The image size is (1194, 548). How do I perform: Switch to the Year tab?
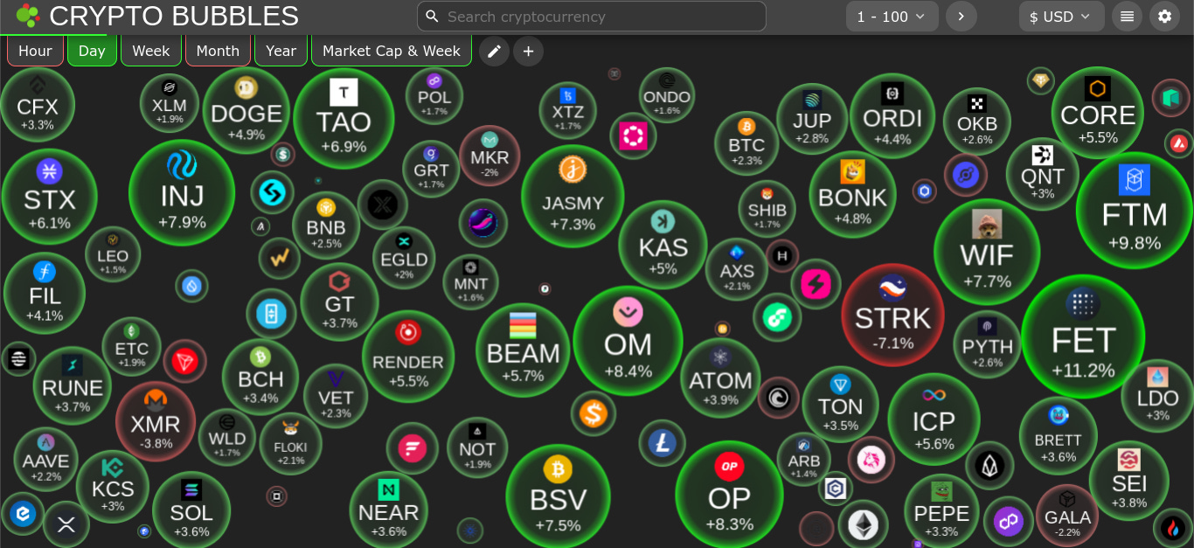pyautogui.click(x=281, y=51)
